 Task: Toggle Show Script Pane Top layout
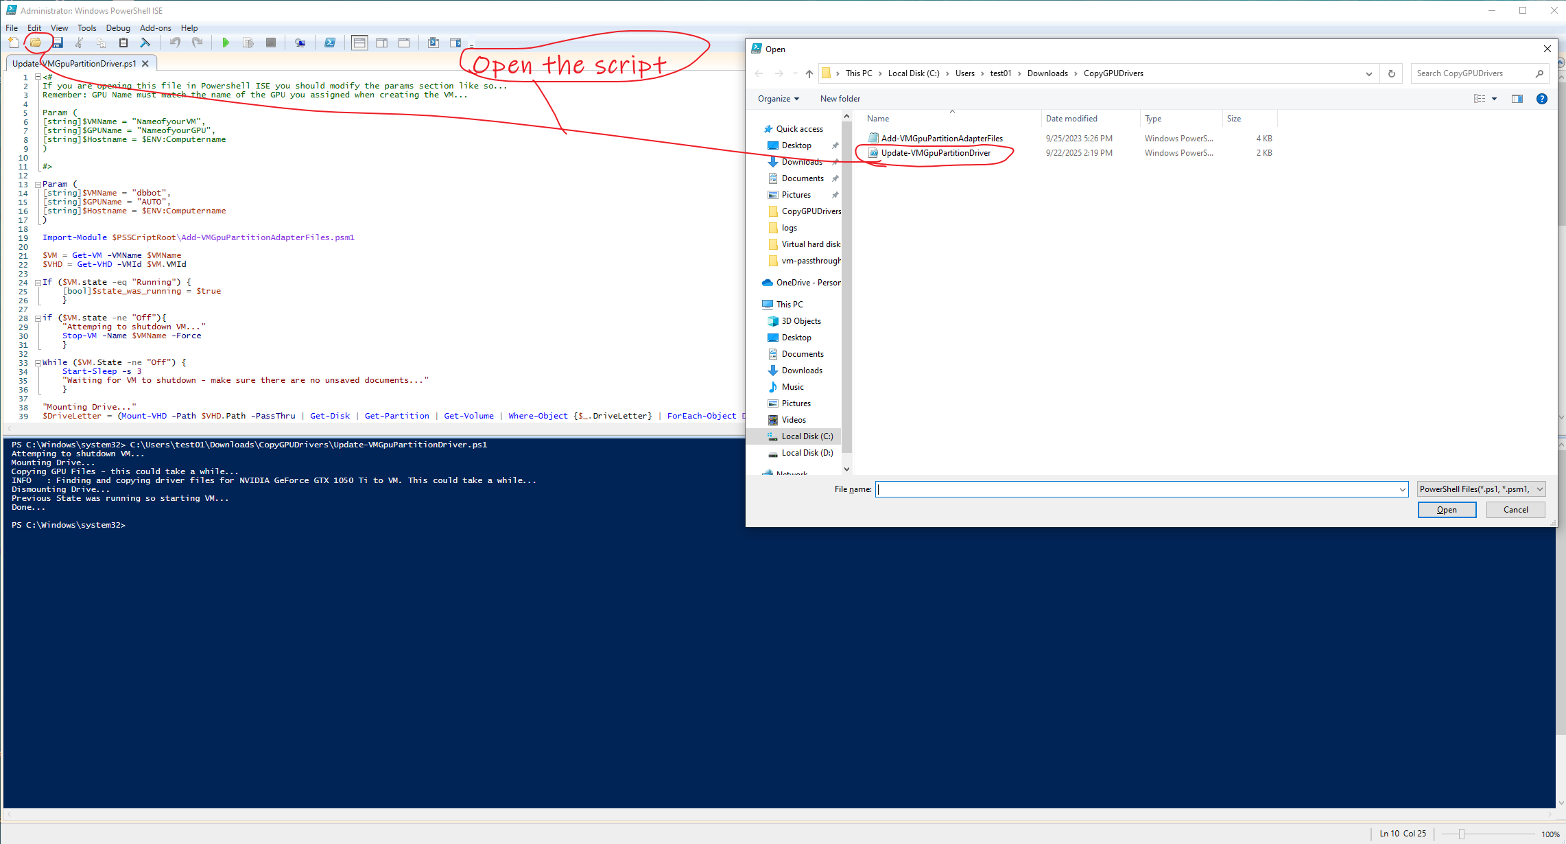359,43
